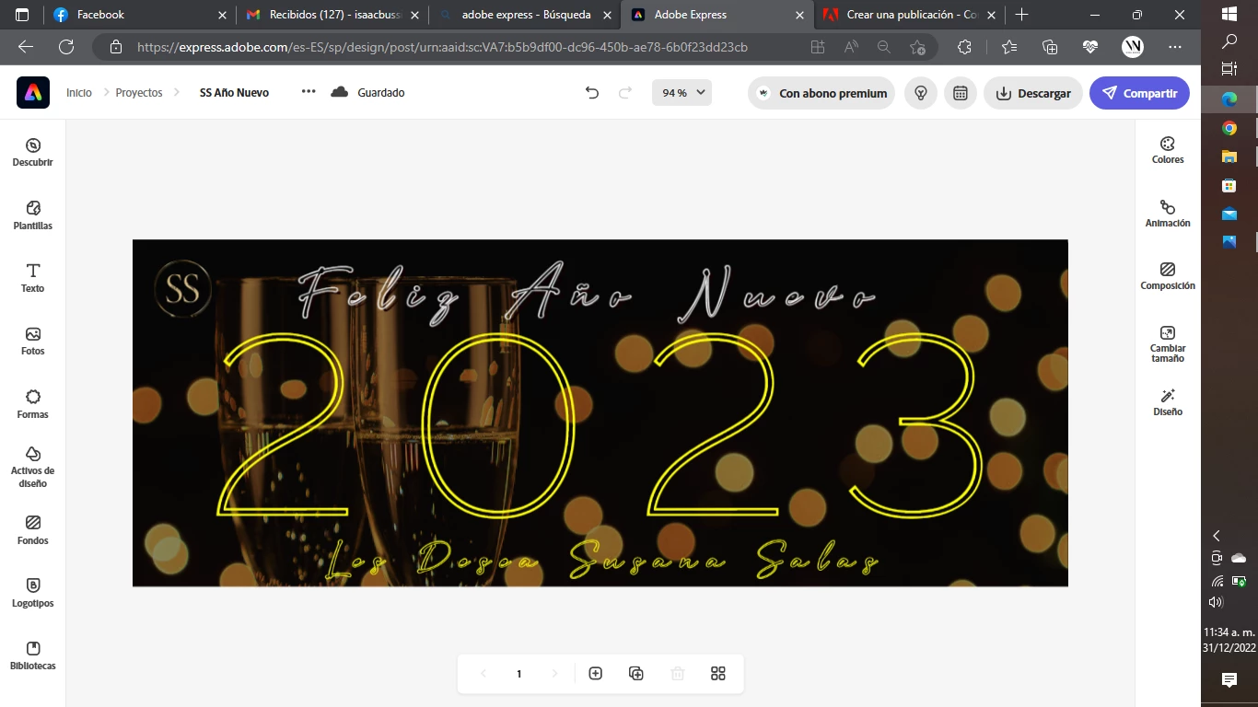Open a new browser tab
The width and height of the screenshot is (1258, 707).
point(1021,15)
